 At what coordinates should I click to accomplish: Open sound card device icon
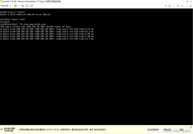coord(182,6)
